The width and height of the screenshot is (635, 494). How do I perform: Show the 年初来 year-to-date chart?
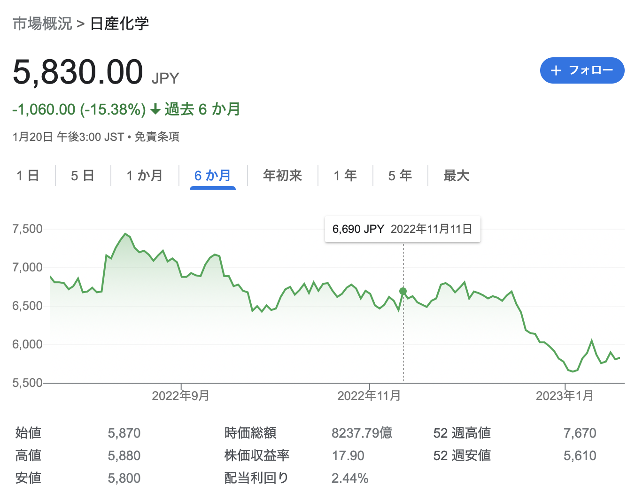(x=282, y=176)
